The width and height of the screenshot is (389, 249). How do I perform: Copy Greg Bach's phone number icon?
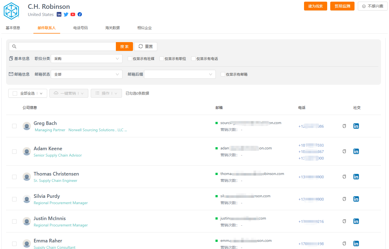tap(344, 126)
